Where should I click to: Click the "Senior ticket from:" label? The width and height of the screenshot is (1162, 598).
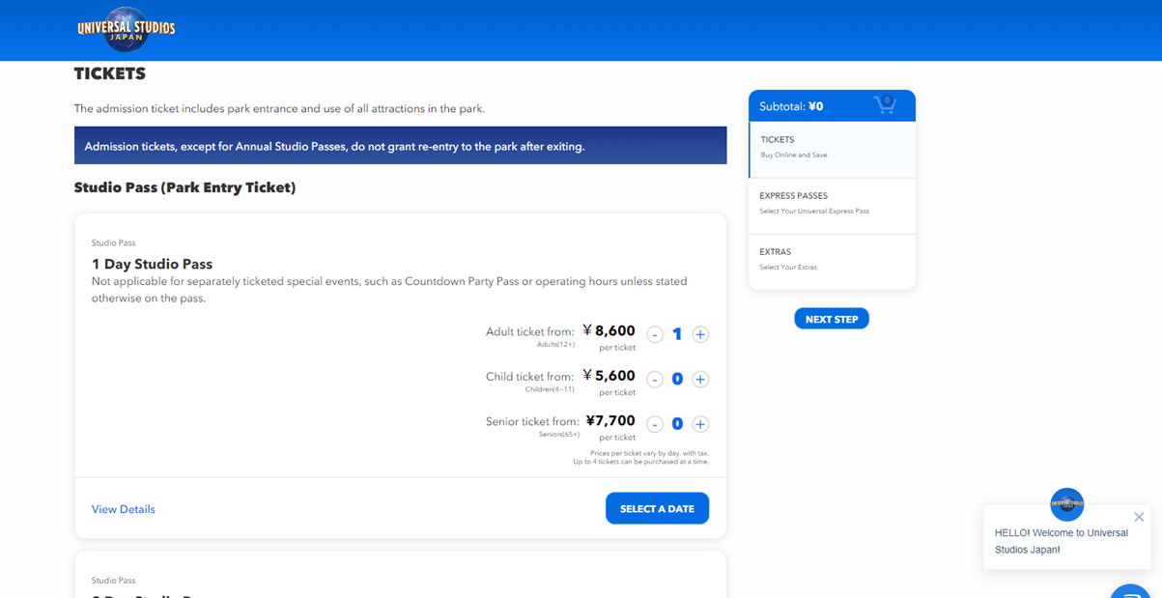532,421
